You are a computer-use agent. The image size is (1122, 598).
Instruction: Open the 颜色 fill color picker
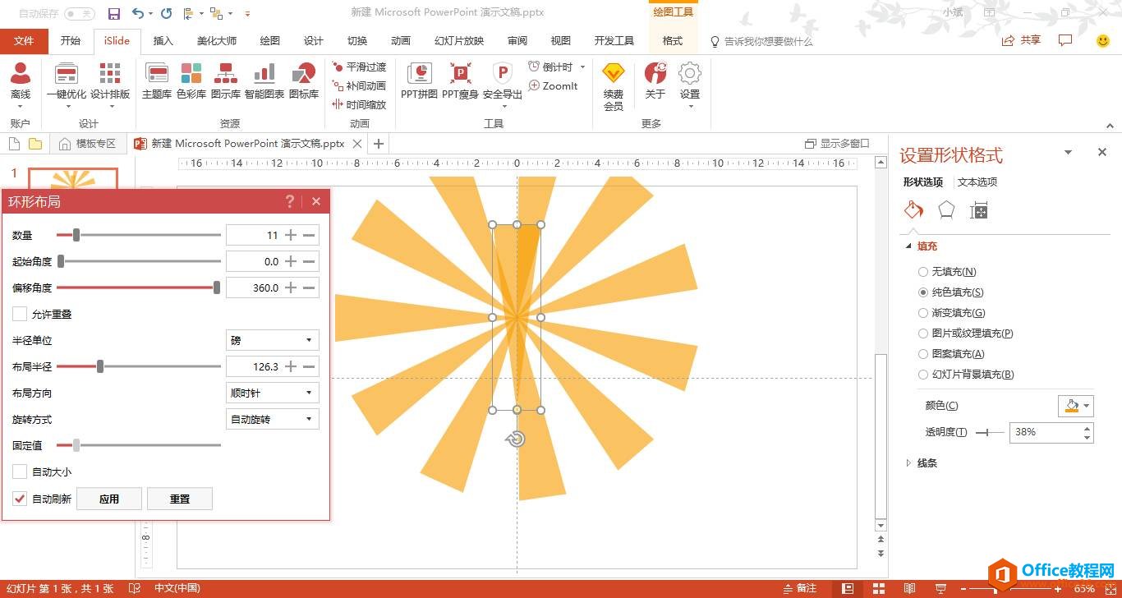pyautogui.click(x=1076, y=405)
